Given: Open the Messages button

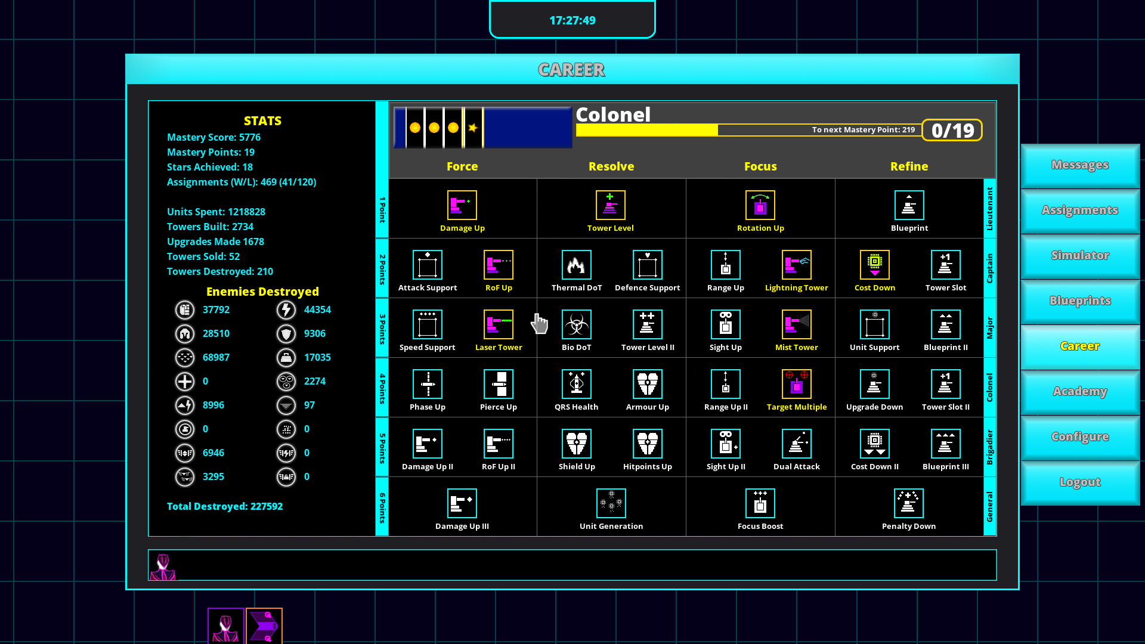Looking at the screenshot, I should 1079,165.
